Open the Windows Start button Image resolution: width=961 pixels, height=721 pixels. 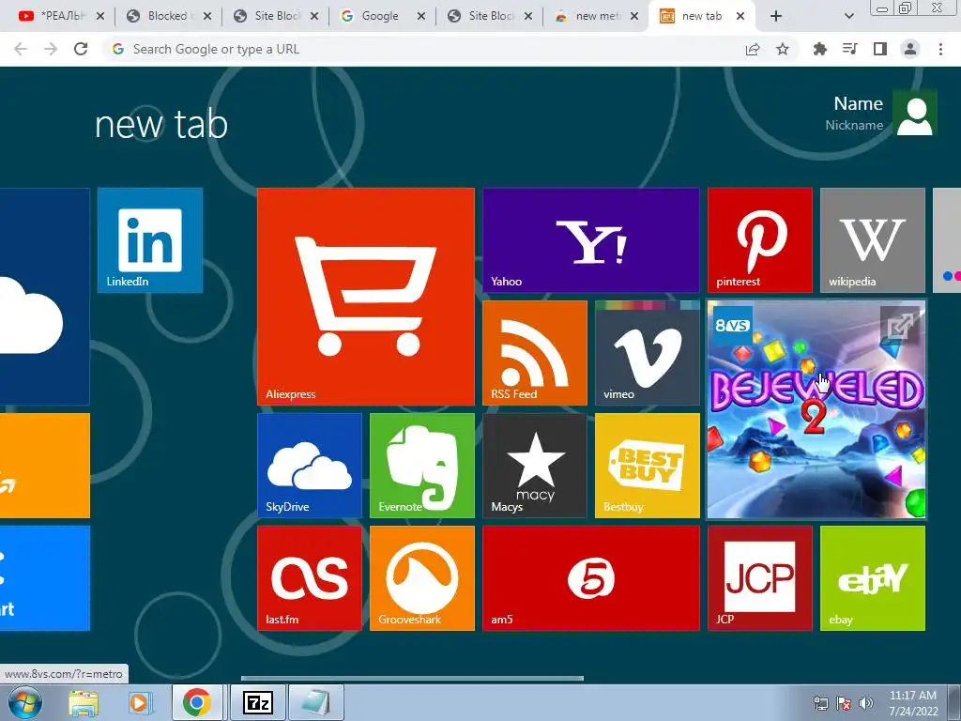tap(25, 702)
